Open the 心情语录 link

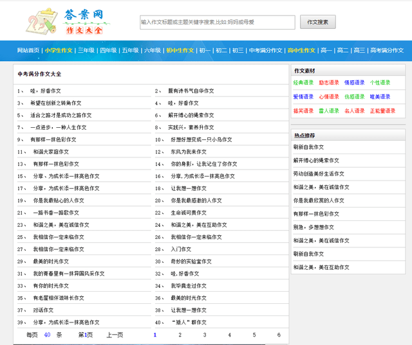coord(329,97)
